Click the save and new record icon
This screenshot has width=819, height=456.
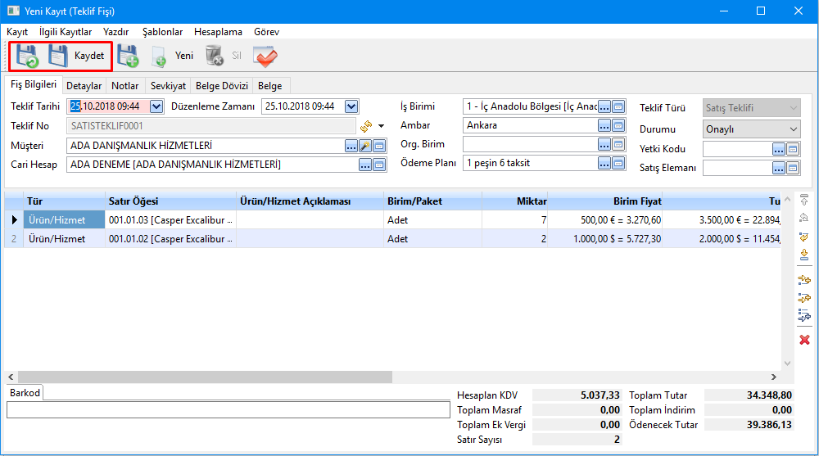pyautogui.click(x=127, y=56)
